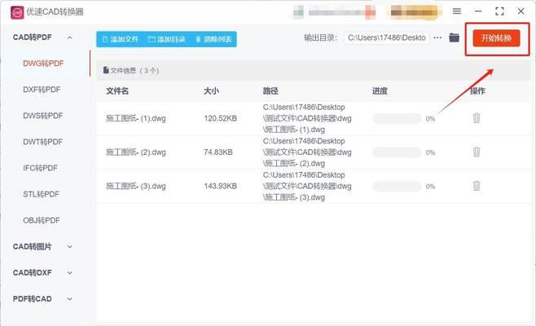The width and height of the screenshot is (536, 326).
Task: Click the three-dot browse output directory button
Action: tap(437, 37)
